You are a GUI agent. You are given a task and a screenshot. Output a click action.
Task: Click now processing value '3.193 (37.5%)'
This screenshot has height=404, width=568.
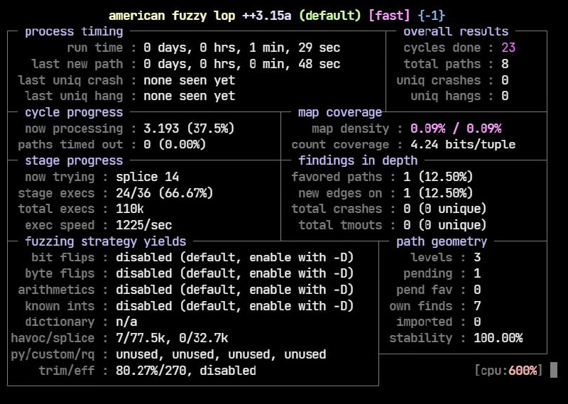189,129
